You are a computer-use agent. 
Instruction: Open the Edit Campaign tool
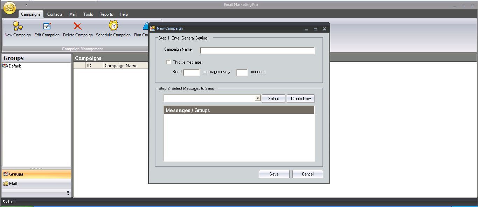point(47,29)
